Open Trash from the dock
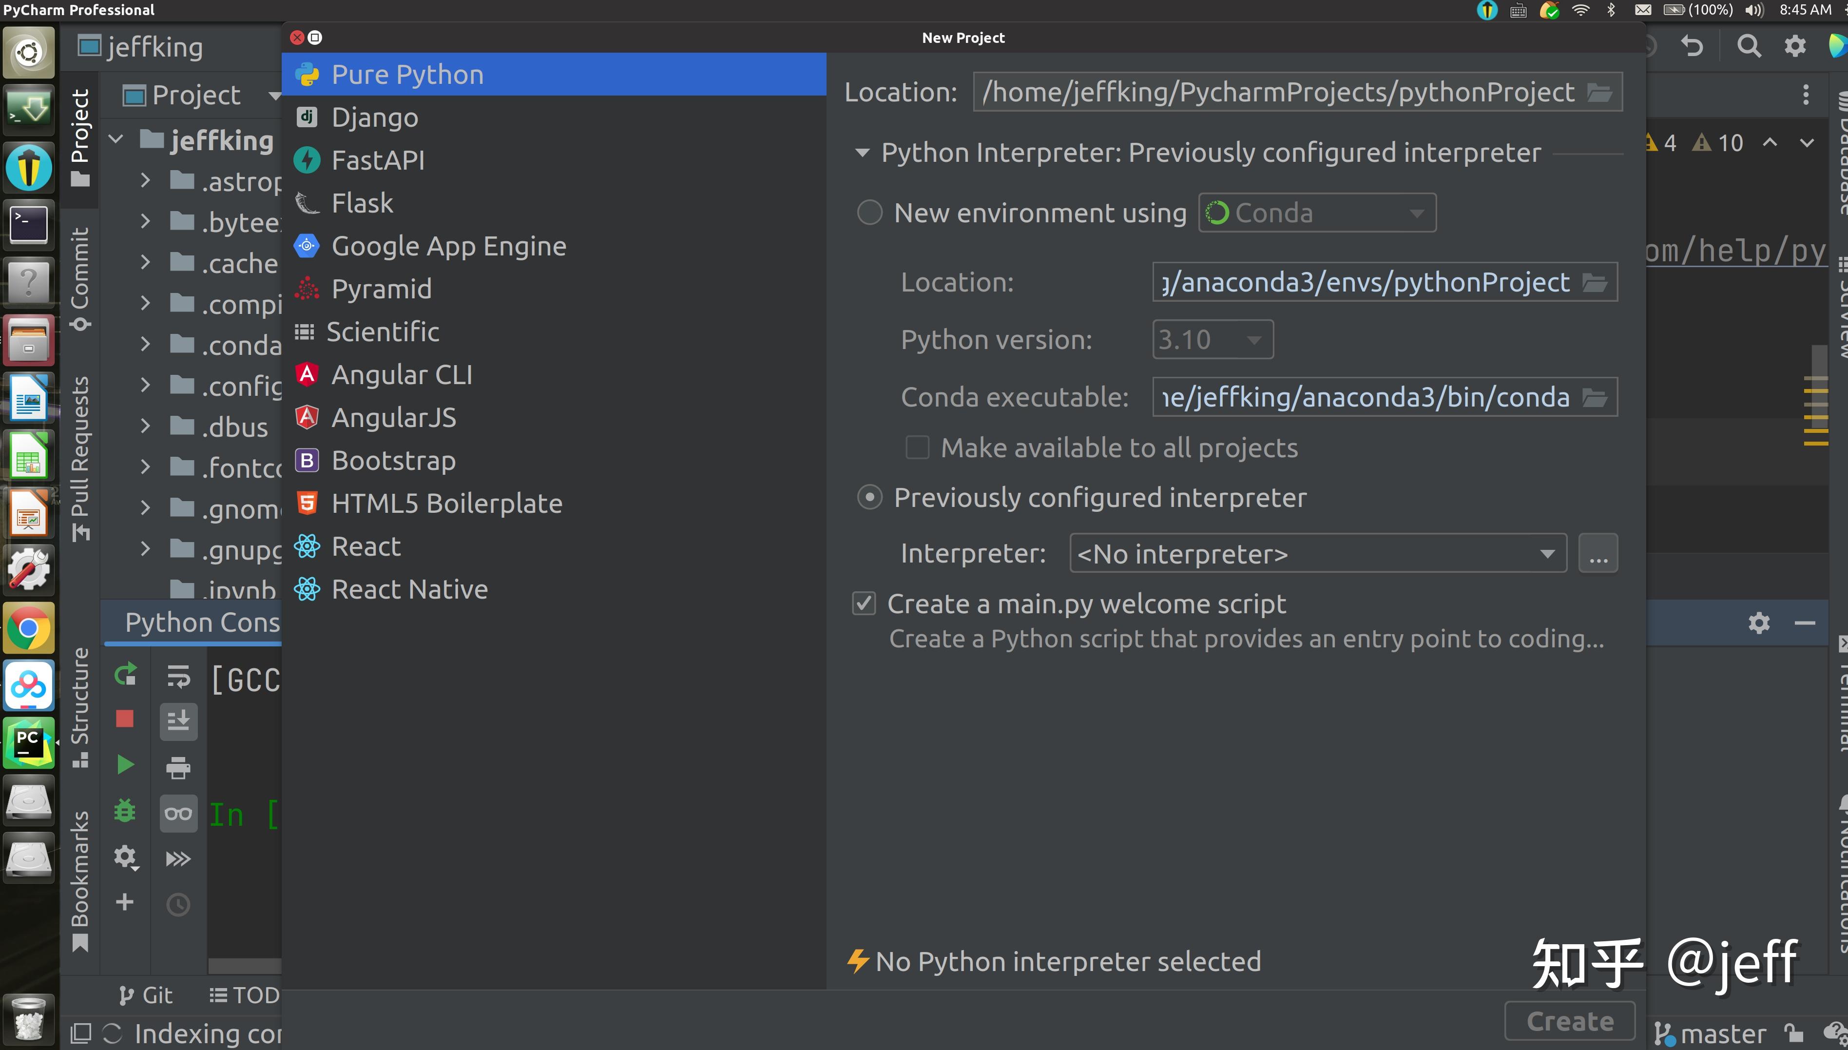 pos(29,1019)
